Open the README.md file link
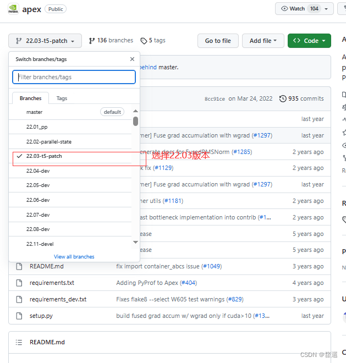This screenshot has height=363, width=346. coord(47,266)
